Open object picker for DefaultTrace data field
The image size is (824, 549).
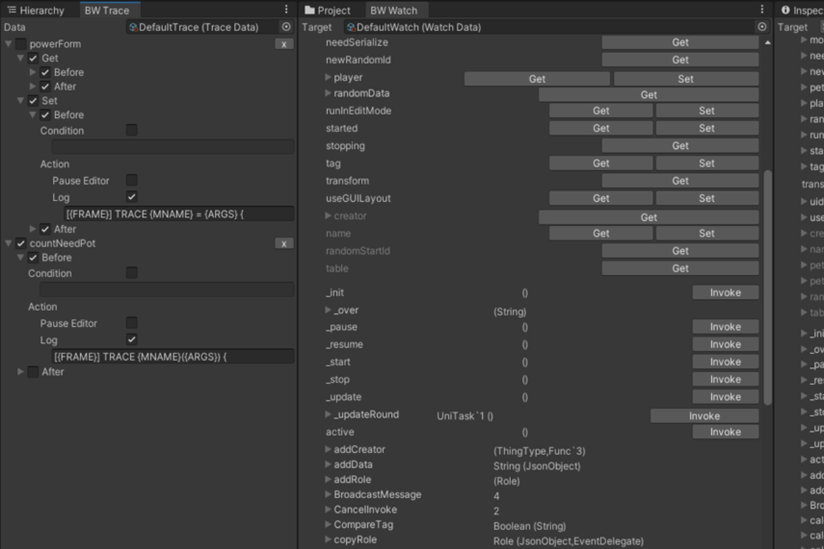pyautogui.click(x=286, y=27)
